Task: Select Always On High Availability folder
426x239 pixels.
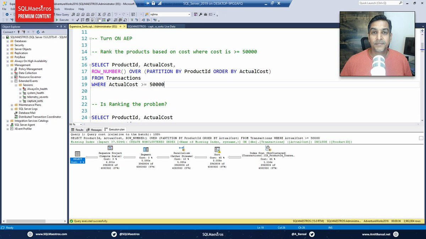Action: pos(31,61)
